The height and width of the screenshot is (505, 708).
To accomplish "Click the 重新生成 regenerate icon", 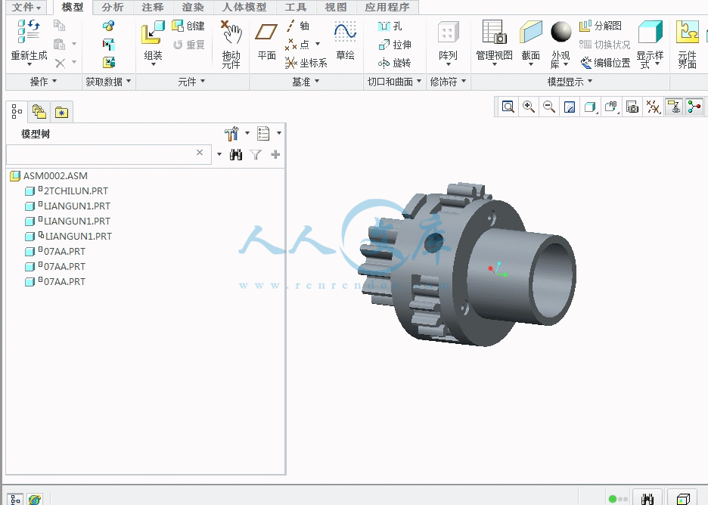I will coord(29,32).
